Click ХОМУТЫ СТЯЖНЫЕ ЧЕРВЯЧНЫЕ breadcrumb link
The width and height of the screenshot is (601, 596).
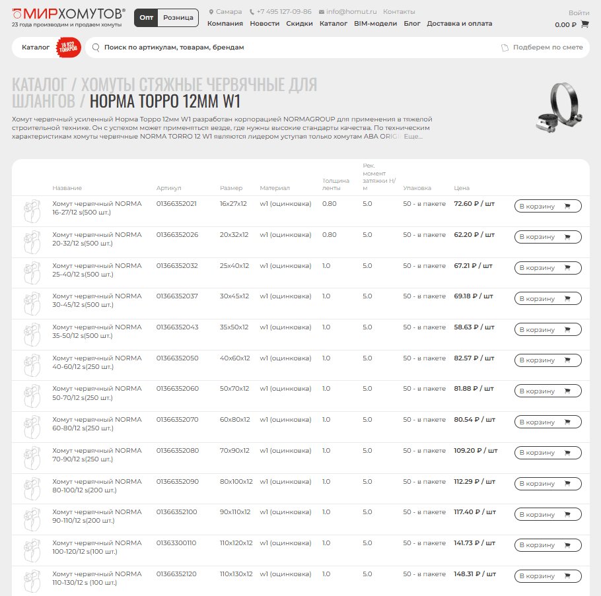[x=165, y=92]
